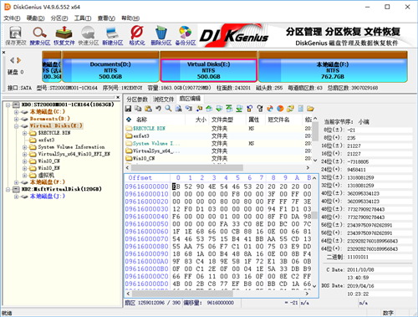
Task: Click the next disk right arrow
Action: tap(18, 60)
